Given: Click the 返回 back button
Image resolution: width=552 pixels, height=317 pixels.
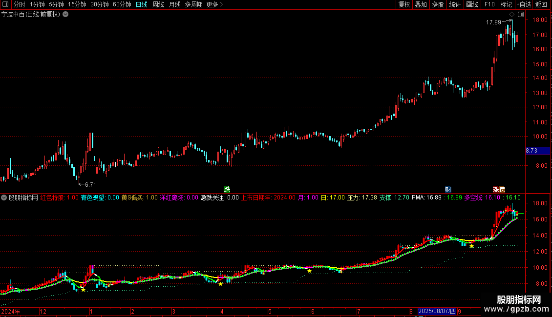Looking at the screenshot, I should coord(541,4).
